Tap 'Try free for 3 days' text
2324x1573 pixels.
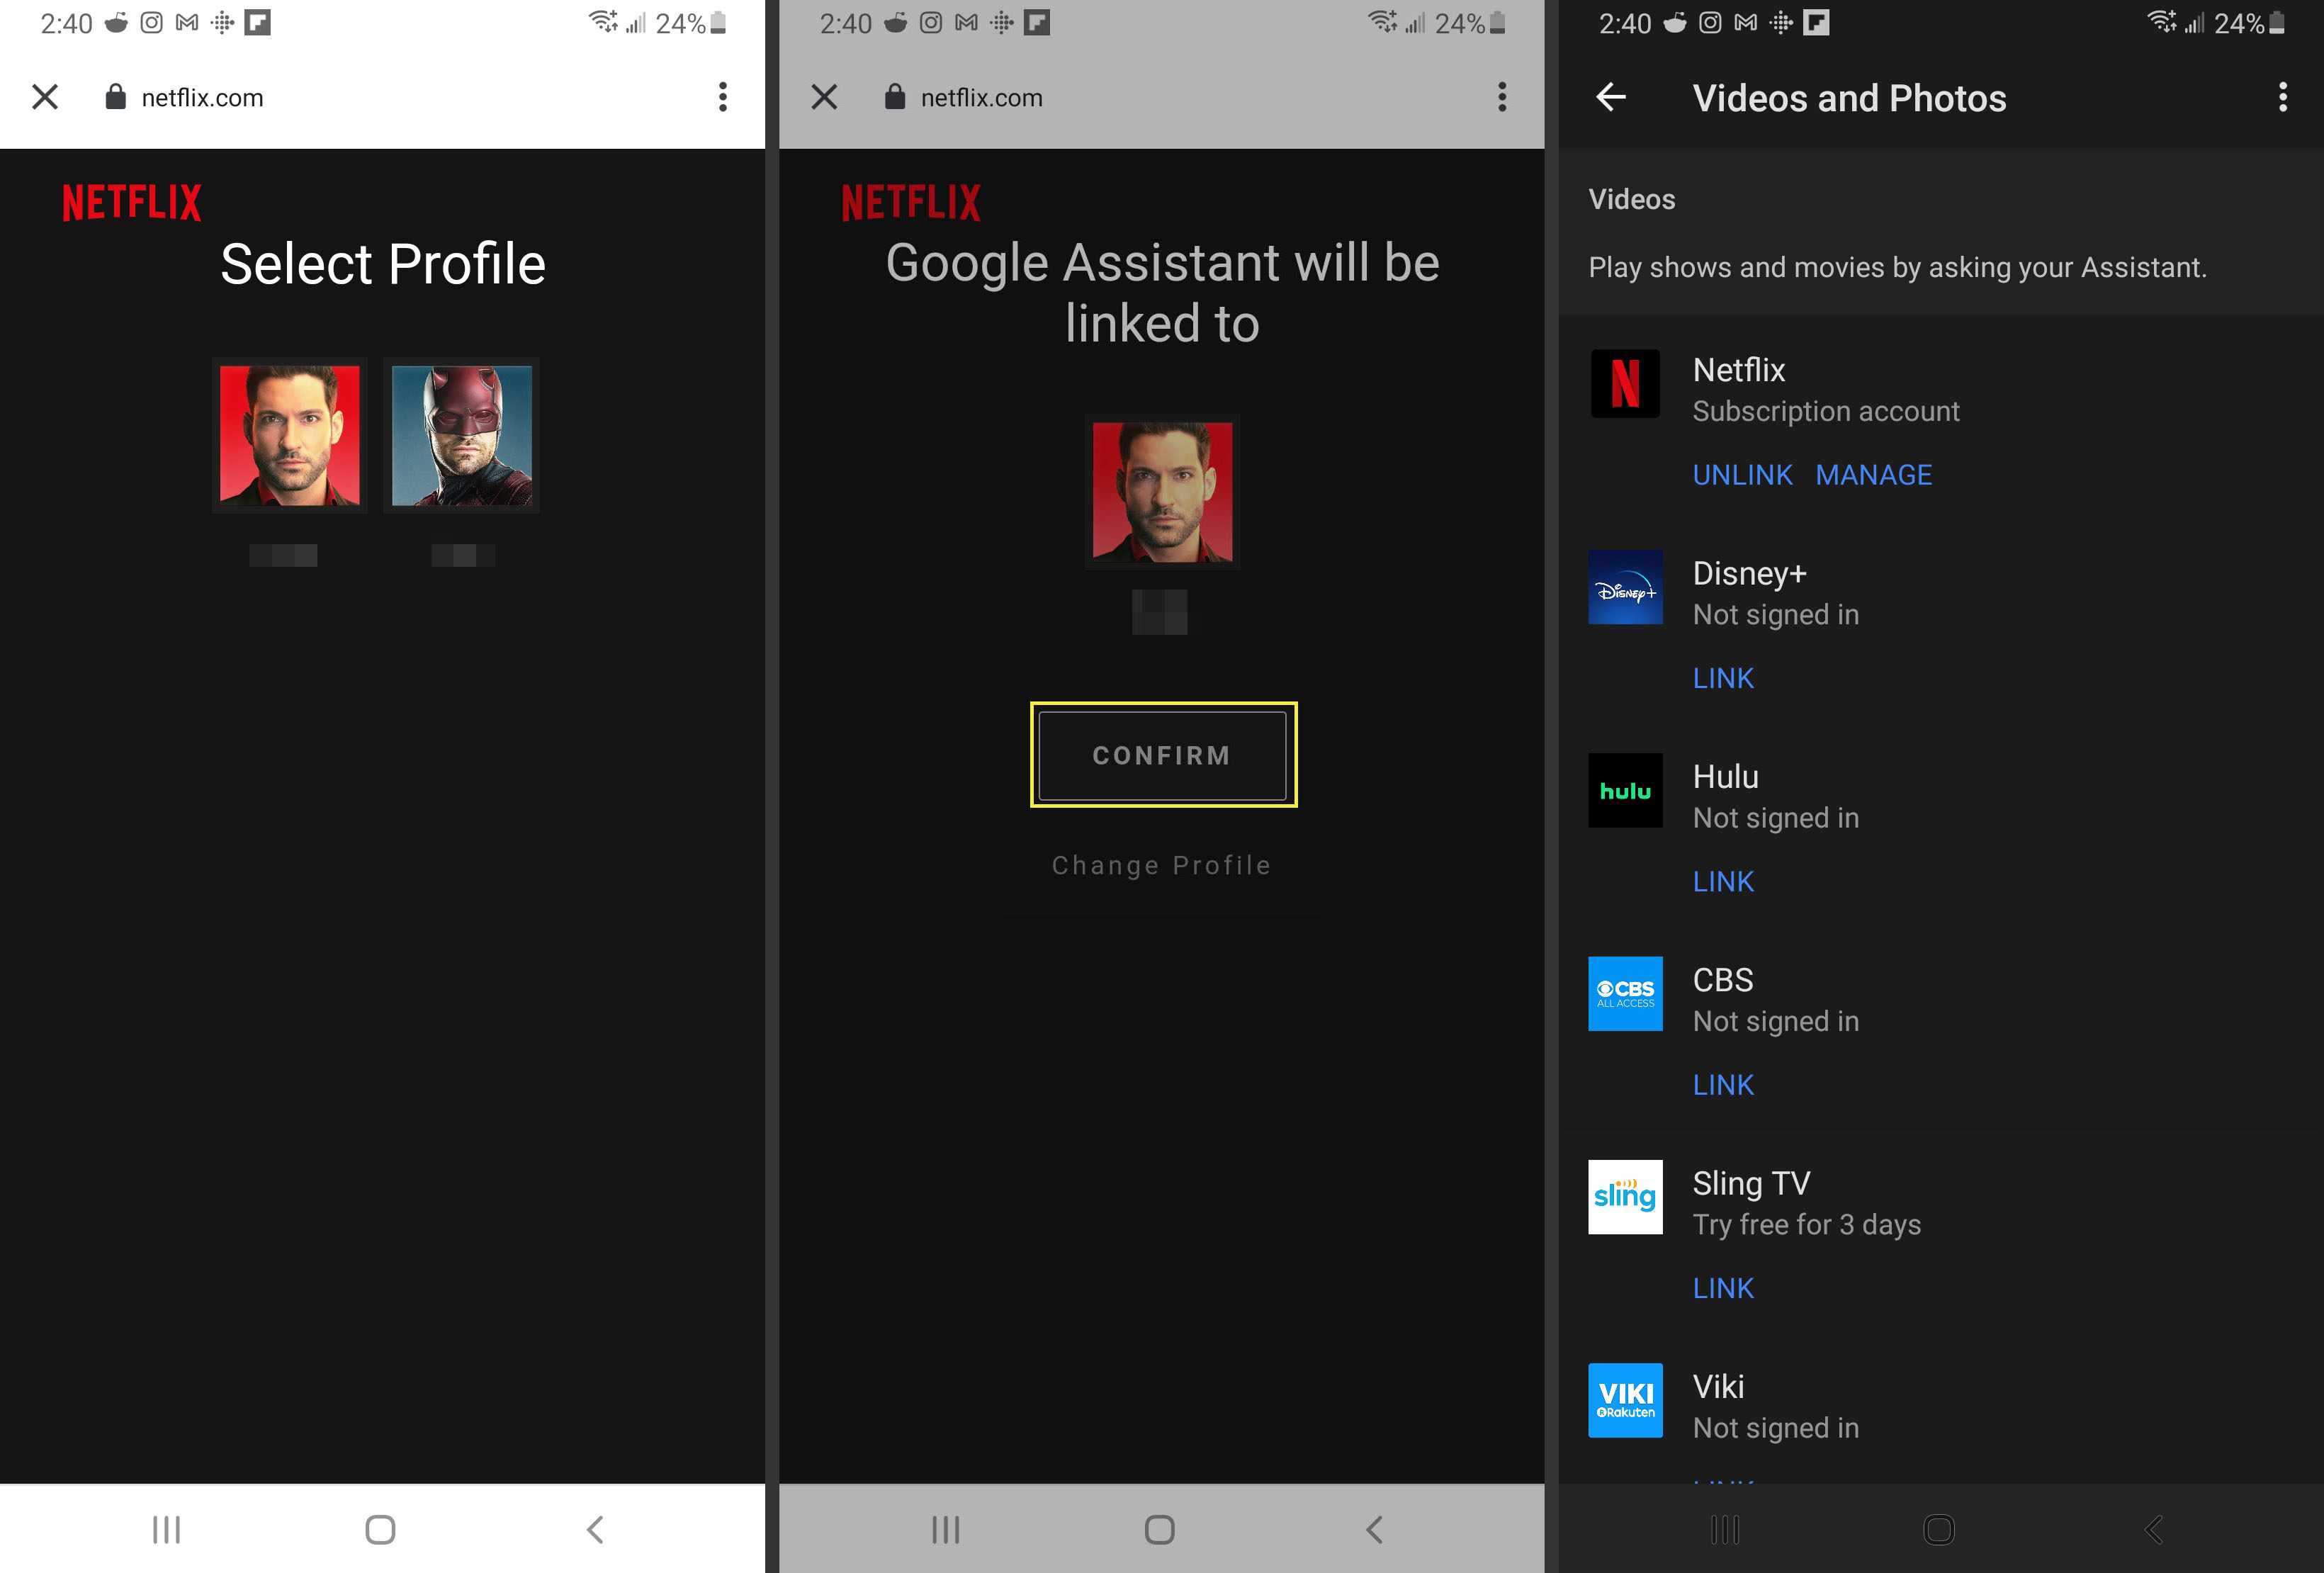click(x=1806, y=1225)
